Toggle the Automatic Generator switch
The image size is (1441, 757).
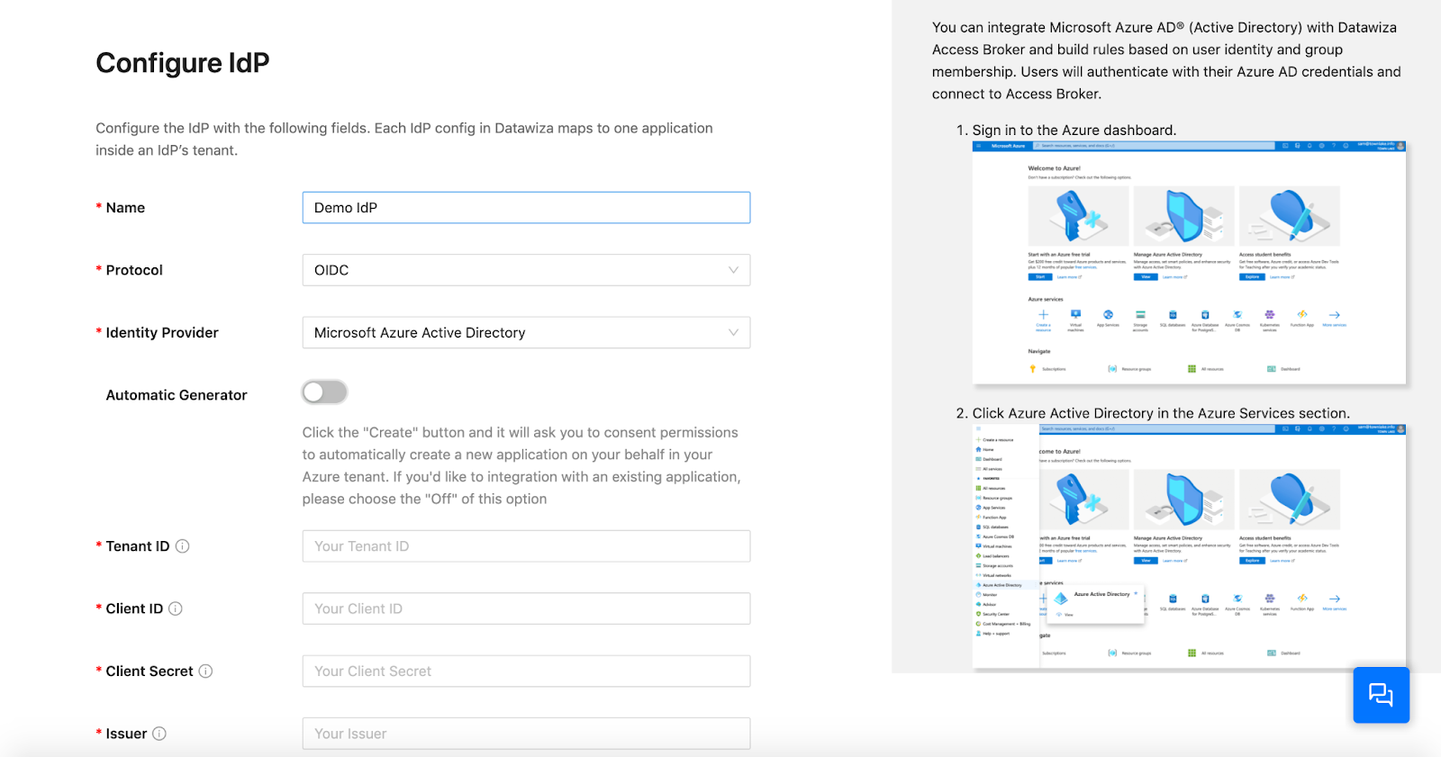click(x=324, y=392)
